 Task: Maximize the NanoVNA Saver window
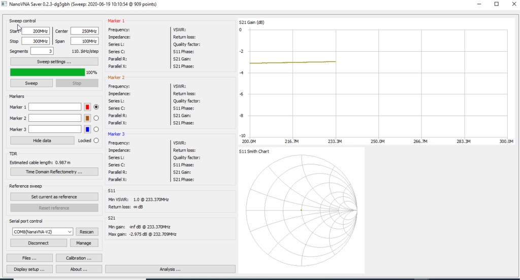(x=497, y=4)
